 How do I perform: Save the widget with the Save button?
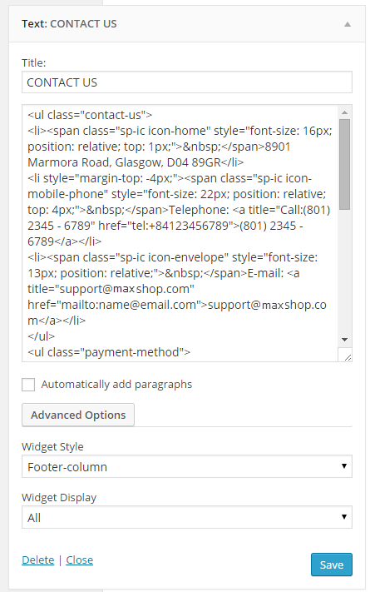click(332, 565)
